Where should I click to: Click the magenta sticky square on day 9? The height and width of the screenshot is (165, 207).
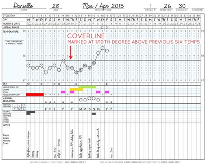click(63, 92)
